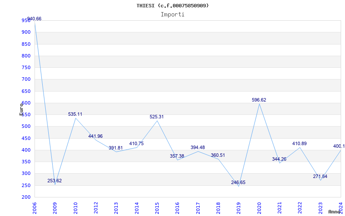Screen dimensions: 345x216
Task: Click the 391.81 data label
Action: pyautogui.click(x=116, y=148)
